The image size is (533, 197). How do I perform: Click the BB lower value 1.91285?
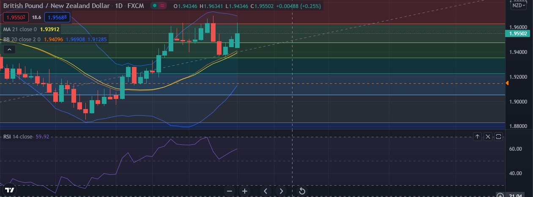click(97, 39)
